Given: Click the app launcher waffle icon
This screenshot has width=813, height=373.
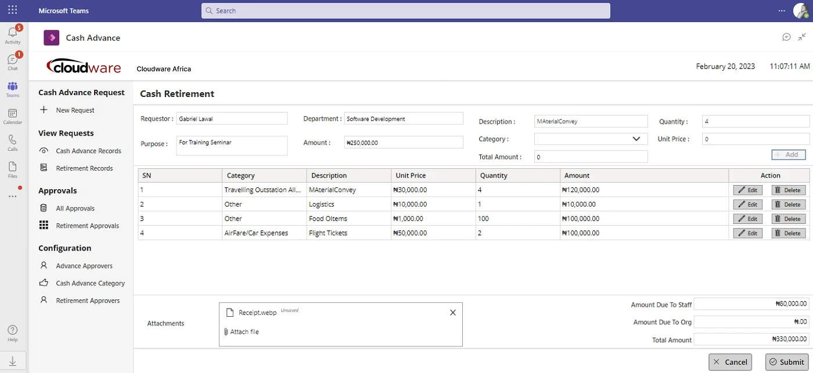Looking at the screenshot, I should tap(12, 10).
